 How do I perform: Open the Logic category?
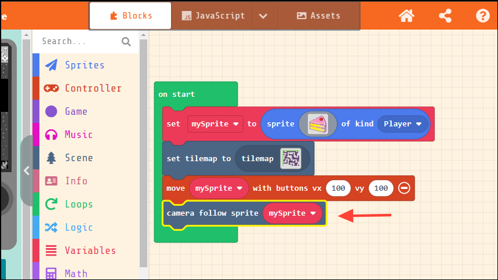tap(78, 227)
